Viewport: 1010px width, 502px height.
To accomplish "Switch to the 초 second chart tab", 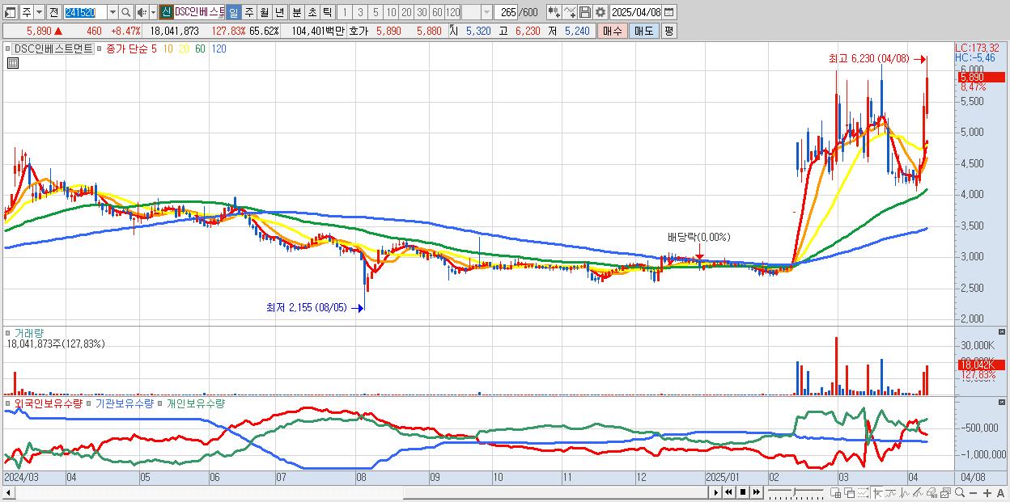I will (x=312, y=12).
